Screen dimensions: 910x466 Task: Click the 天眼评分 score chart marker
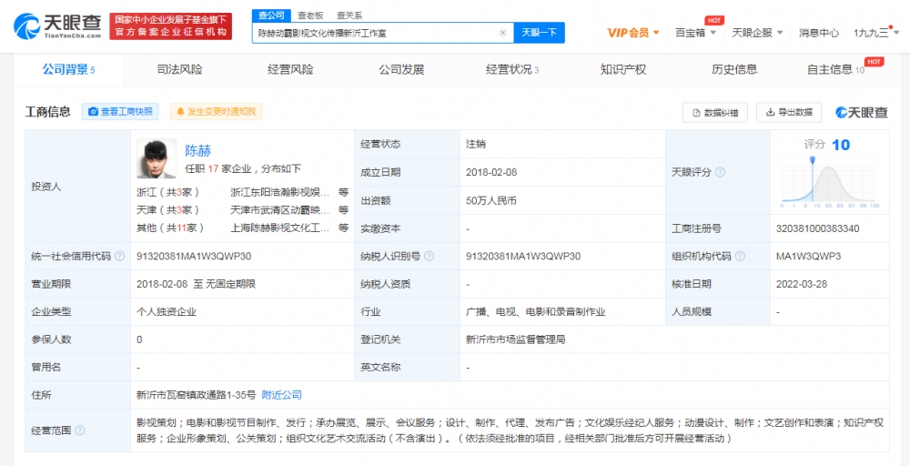tap(813, 162)
